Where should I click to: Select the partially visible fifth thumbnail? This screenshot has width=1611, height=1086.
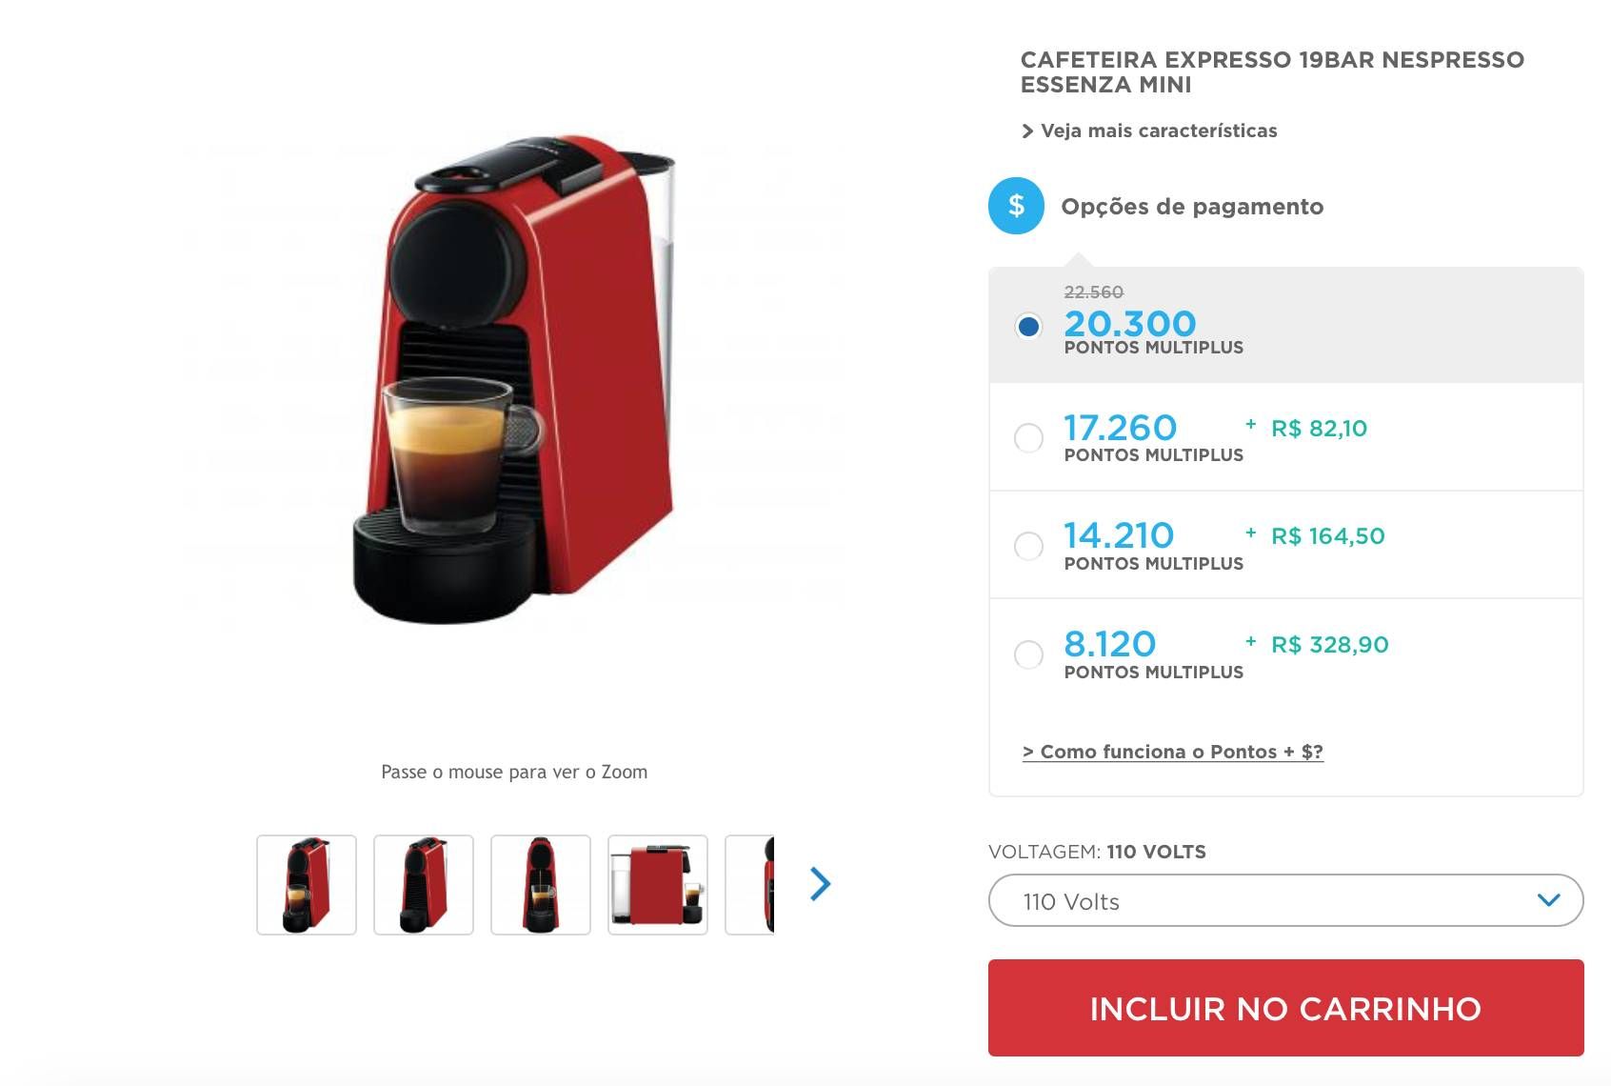pos(750,885)
